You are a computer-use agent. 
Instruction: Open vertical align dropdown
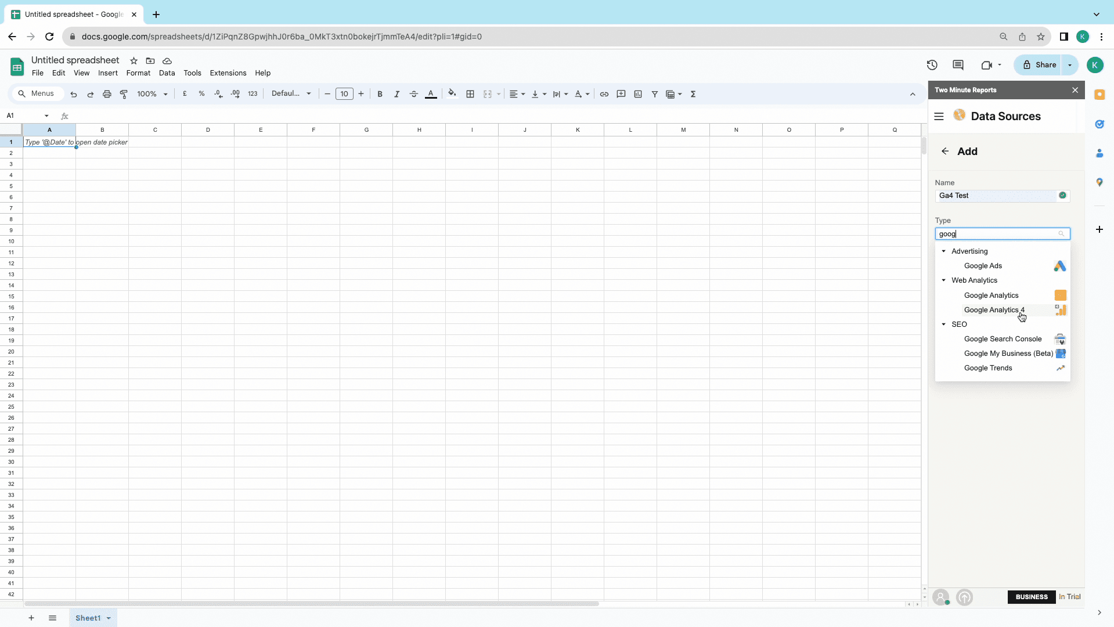pyautogui.click(x=539, y=94)
